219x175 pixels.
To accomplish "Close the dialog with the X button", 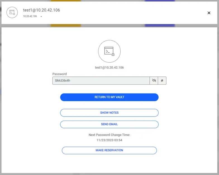I will (209, 13).
